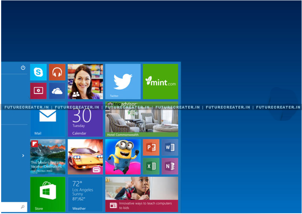Open PowerPoint tile
The height and width of the screenshot is (214, 302).
point(151,147)
